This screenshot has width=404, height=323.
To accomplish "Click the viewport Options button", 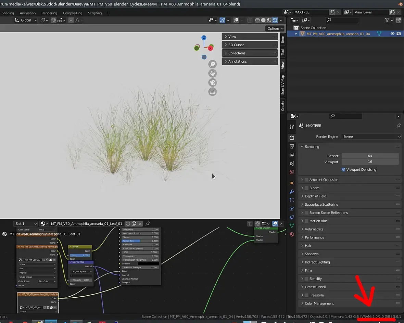I will pyautogui.click(x=275, y=28).
